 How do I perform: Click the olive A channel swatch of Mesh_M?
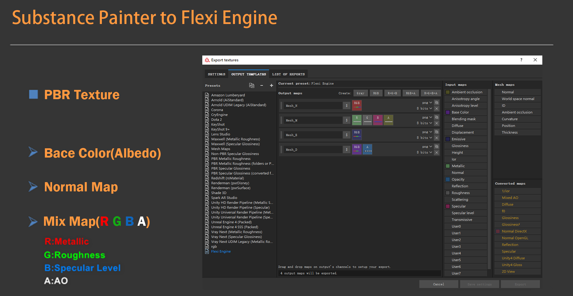[x=388, y=120]
